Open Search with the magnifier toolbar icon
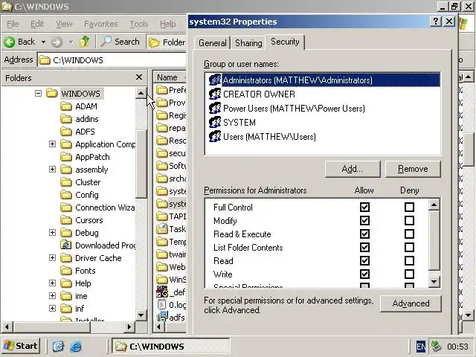The height and width of the screenshot is (357, 476). [106, 42]
